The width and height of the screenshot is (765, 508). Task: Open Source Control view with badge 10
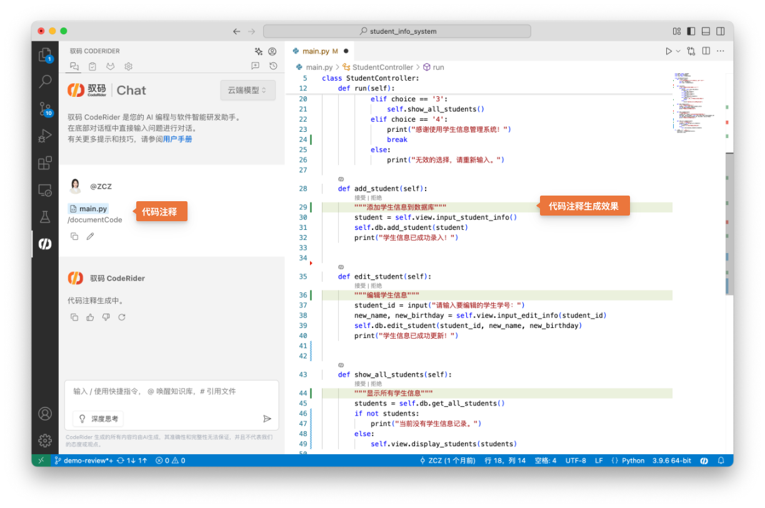point(45,109)
